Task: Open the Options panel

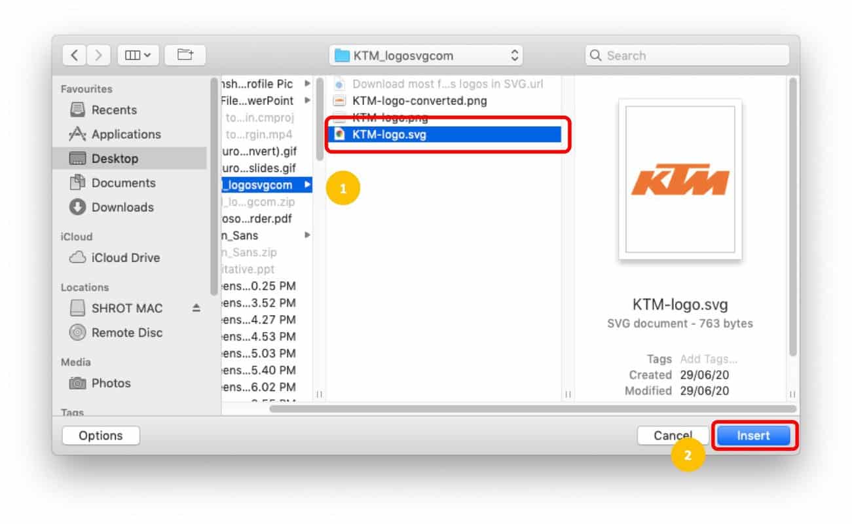Action: coord(100,435)
